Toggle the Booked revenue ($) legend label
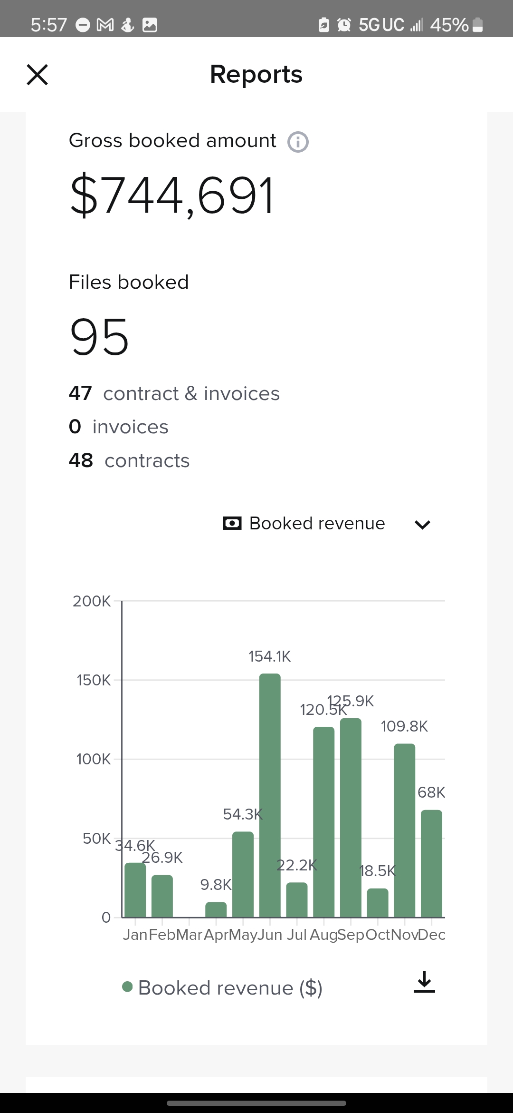This screenshot has width=513, height=1113. (230, 988)
